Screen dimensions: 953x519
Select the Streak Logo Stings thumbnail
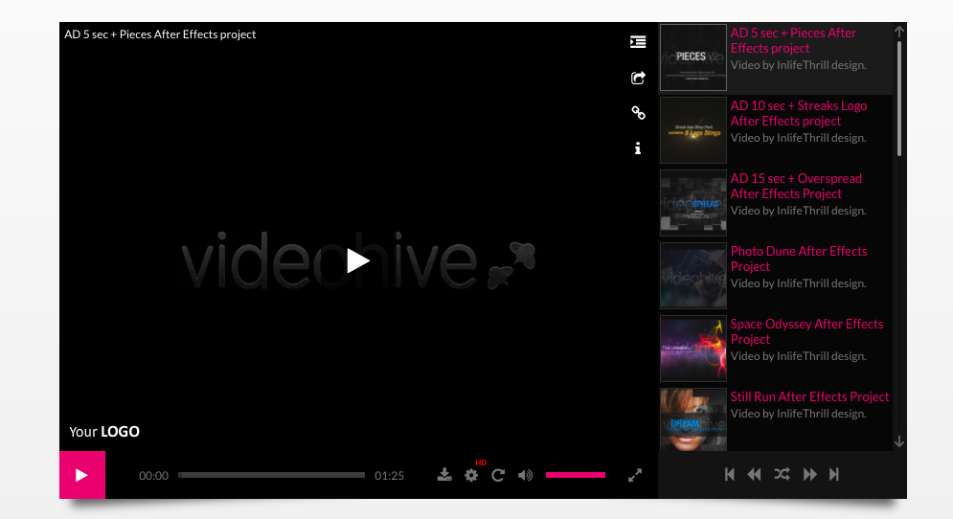pos(692,130)
